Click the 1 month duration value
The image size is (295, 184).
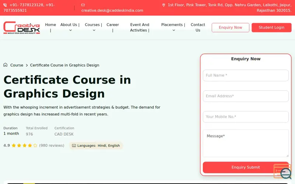pyautogui.click(x=11, y=134)
